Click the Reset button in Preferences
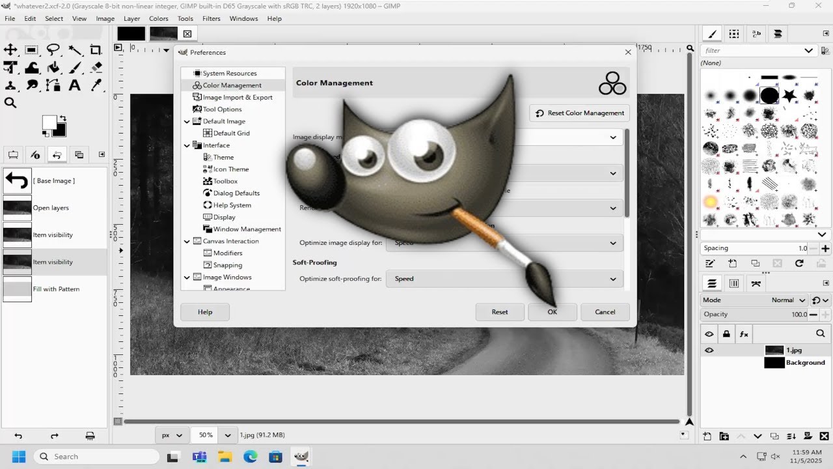Image resolution: width=833 pixels, height=469 pixels. [x=500, y=312]
